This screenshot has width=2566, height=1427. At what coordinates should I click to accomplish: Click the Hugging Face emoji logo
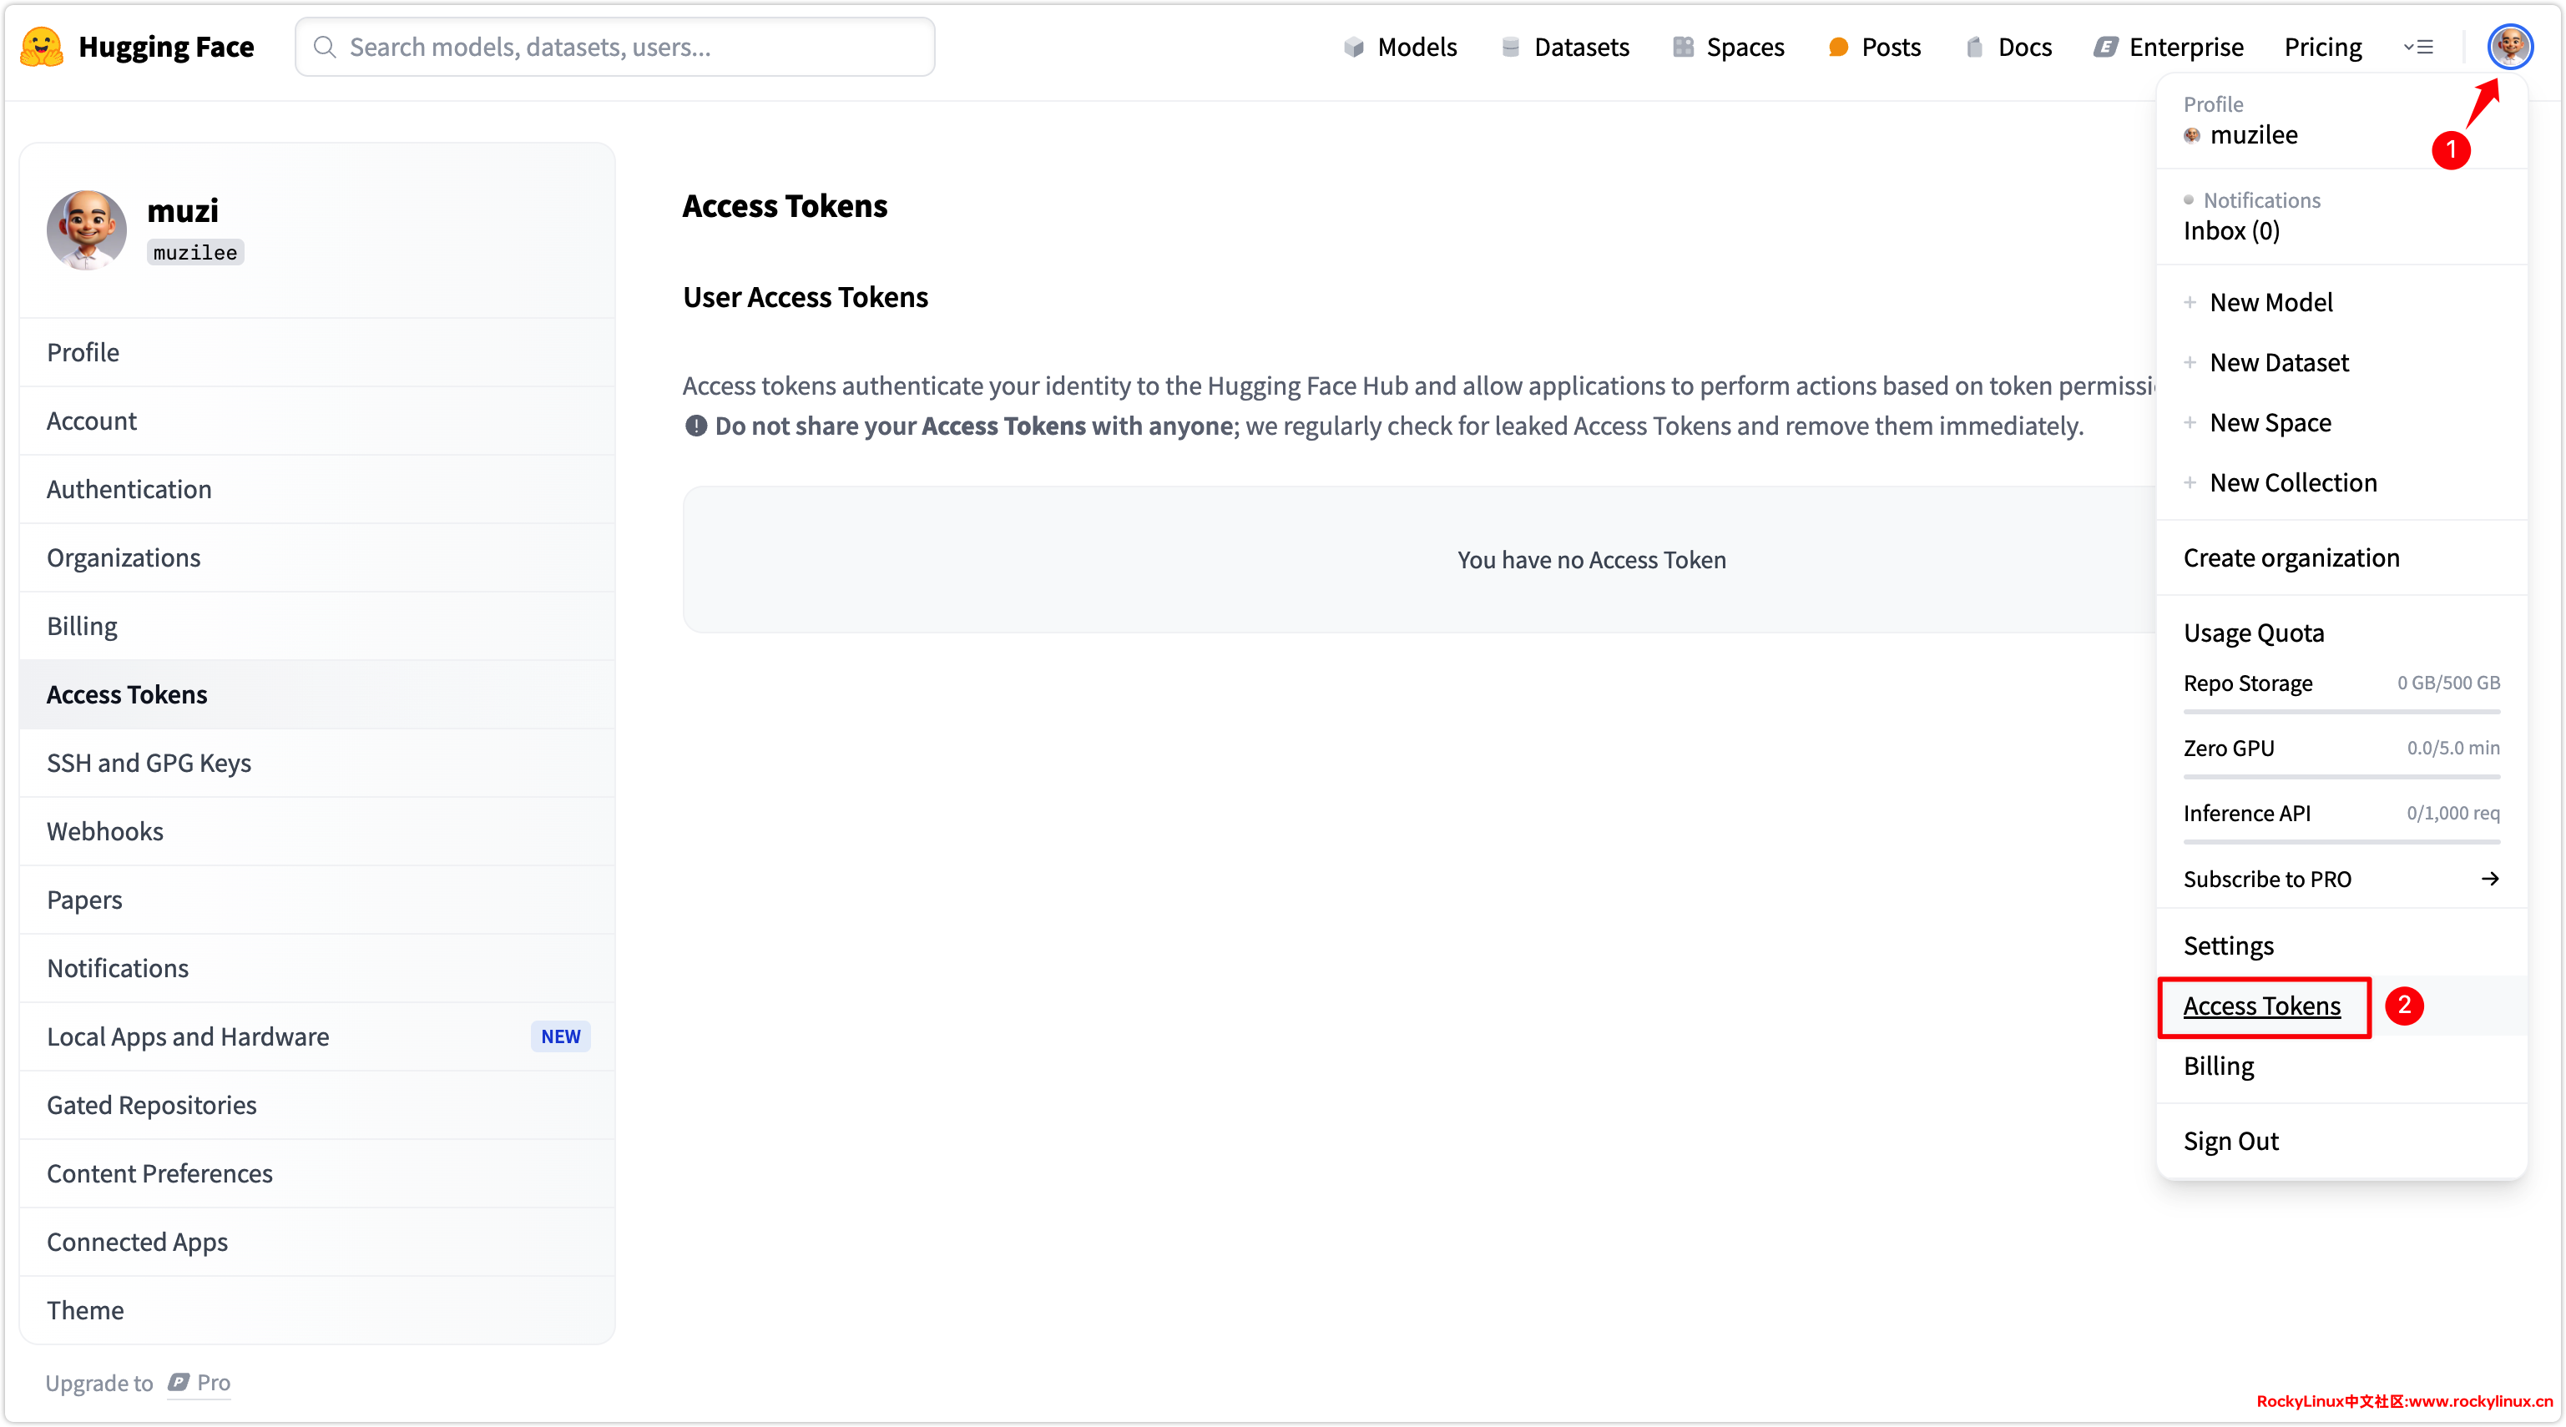[x=41, y=47]
